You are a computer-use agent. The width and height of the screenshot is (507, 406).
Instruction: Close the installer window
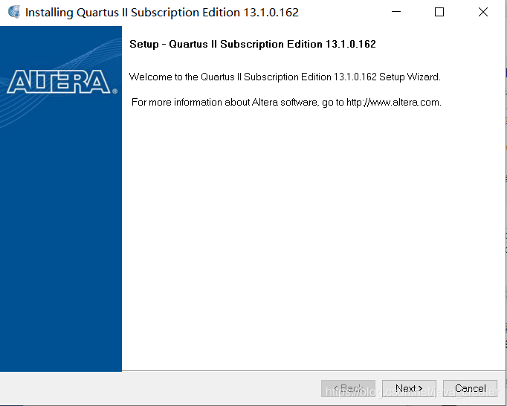point(483,12)
